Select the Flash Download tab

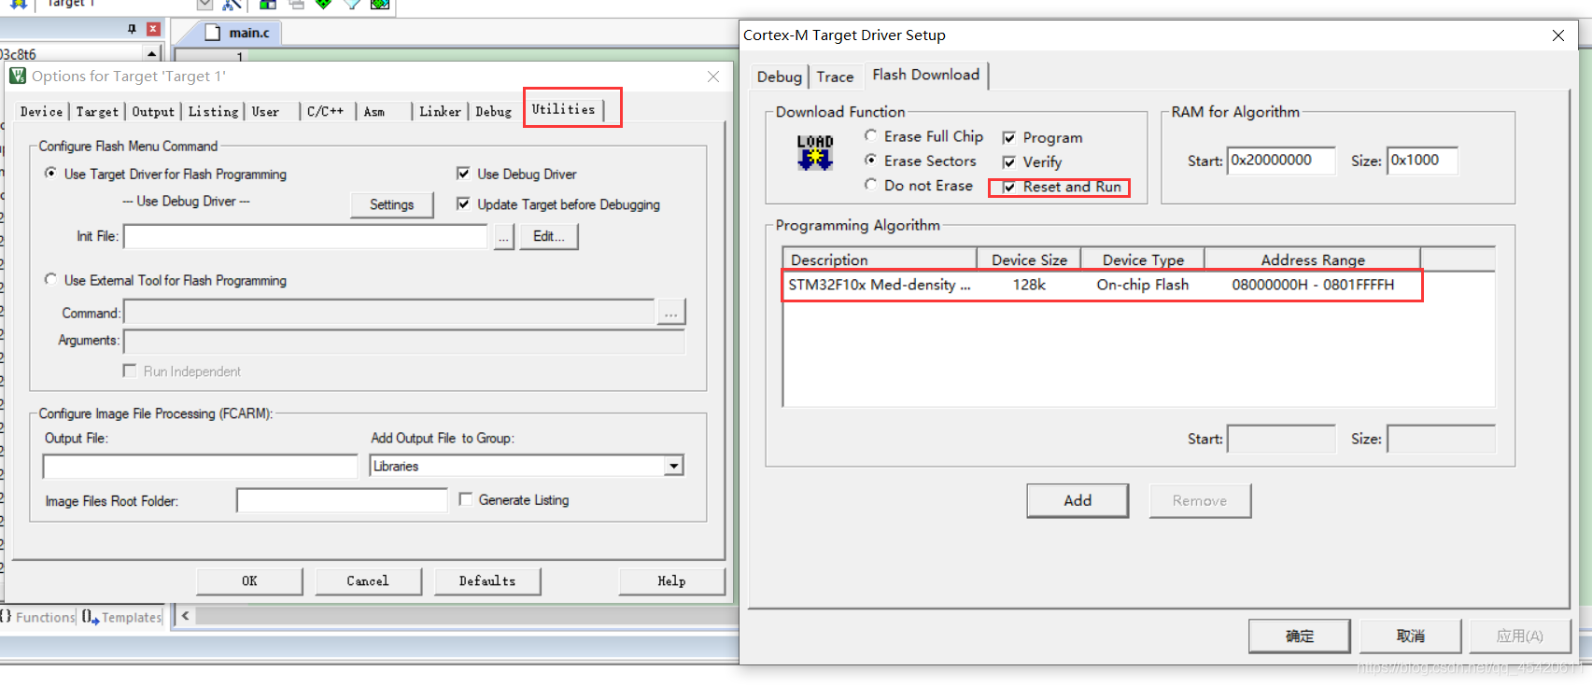(925, 75)
